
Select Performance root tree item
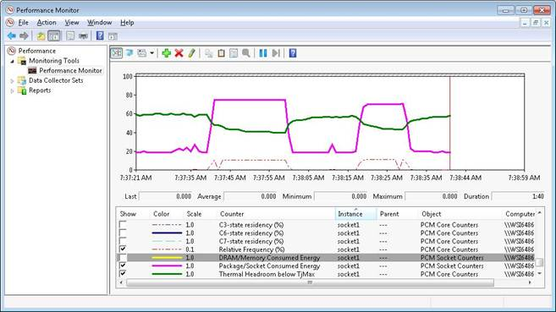pyautogui.click(x=37, y=51)
